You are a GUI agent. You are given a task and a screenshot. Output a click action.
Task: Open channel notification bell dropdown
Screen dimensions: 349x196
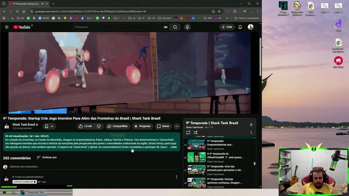tap(49, 126)
